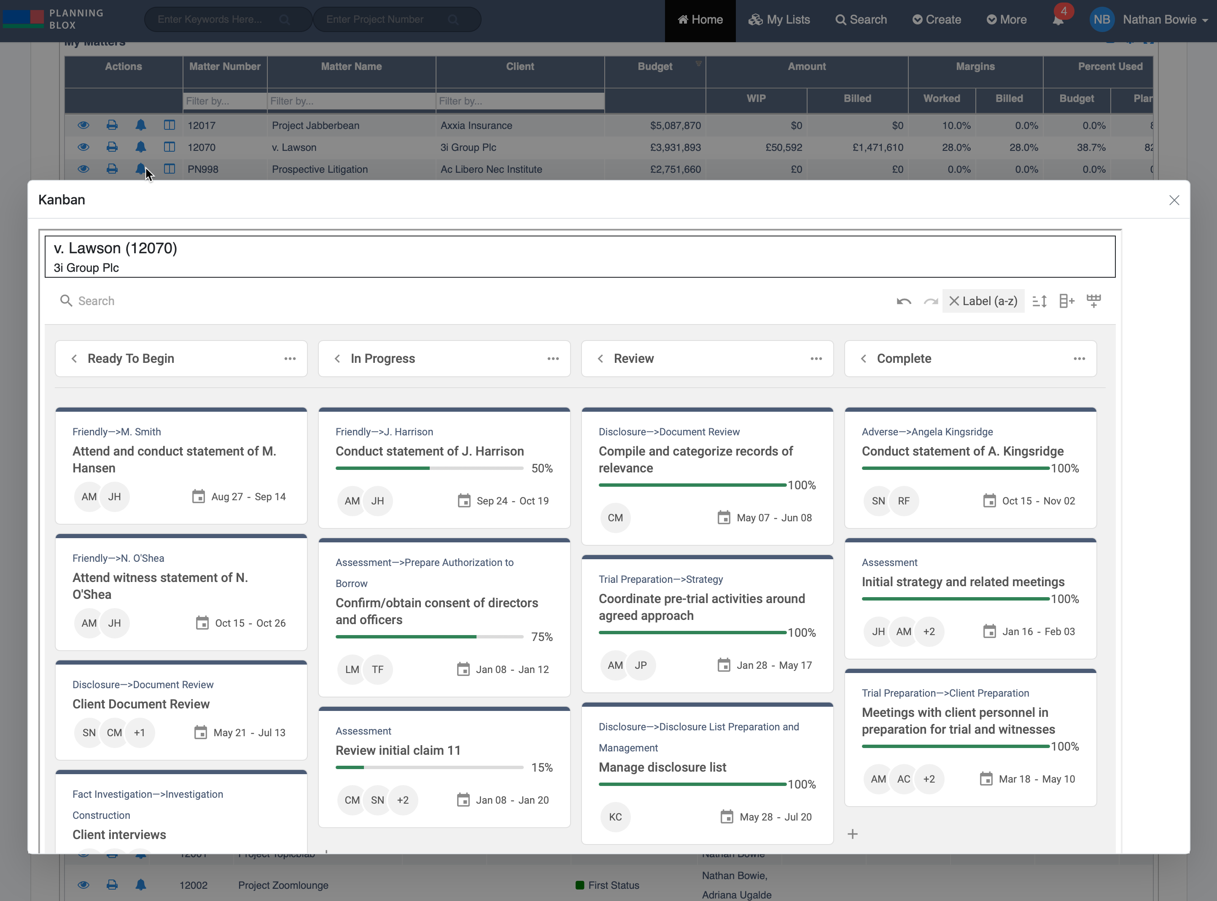Toggle eye icon for Project Zoomlounge row
The width and height of the screenshot is (1217, 901).
[83, 885]
